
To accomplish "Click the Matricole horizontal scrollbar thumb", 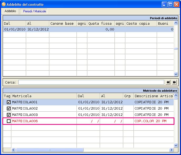I will point(50,150).
